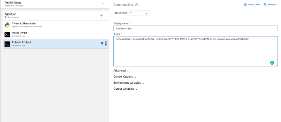Click the blue checkmark on Publish Artifact
This screenshot has width=281, height=122.
click(102, 43)
